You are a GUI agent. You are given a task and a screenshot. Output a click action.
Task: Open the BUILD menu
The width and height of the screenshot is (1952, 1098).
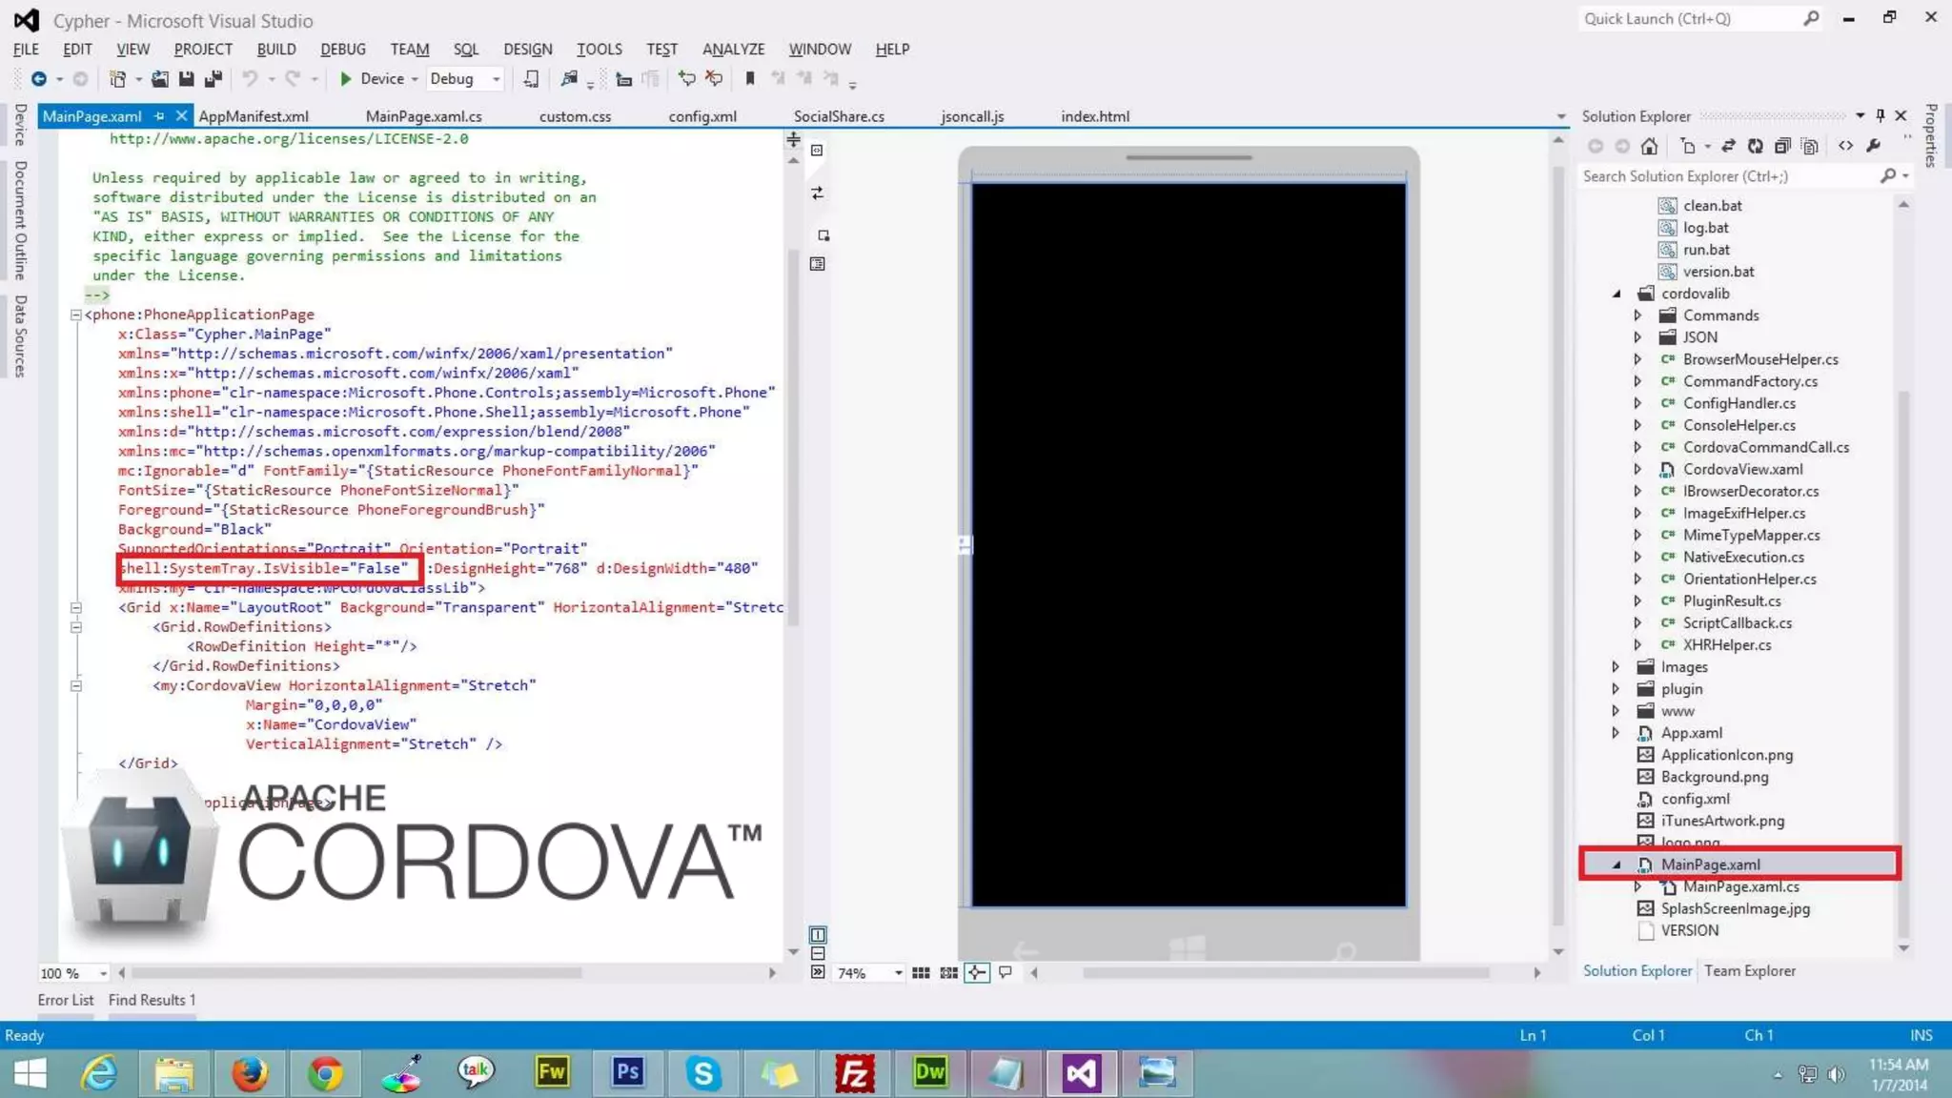276,49
